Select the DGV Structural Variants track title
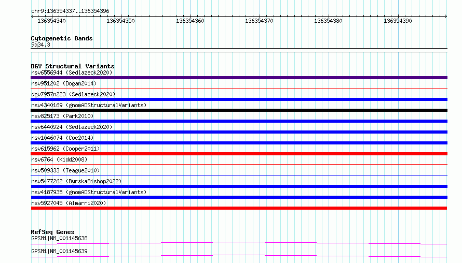Screen dimensions: 462x263 tap(73, 66)
